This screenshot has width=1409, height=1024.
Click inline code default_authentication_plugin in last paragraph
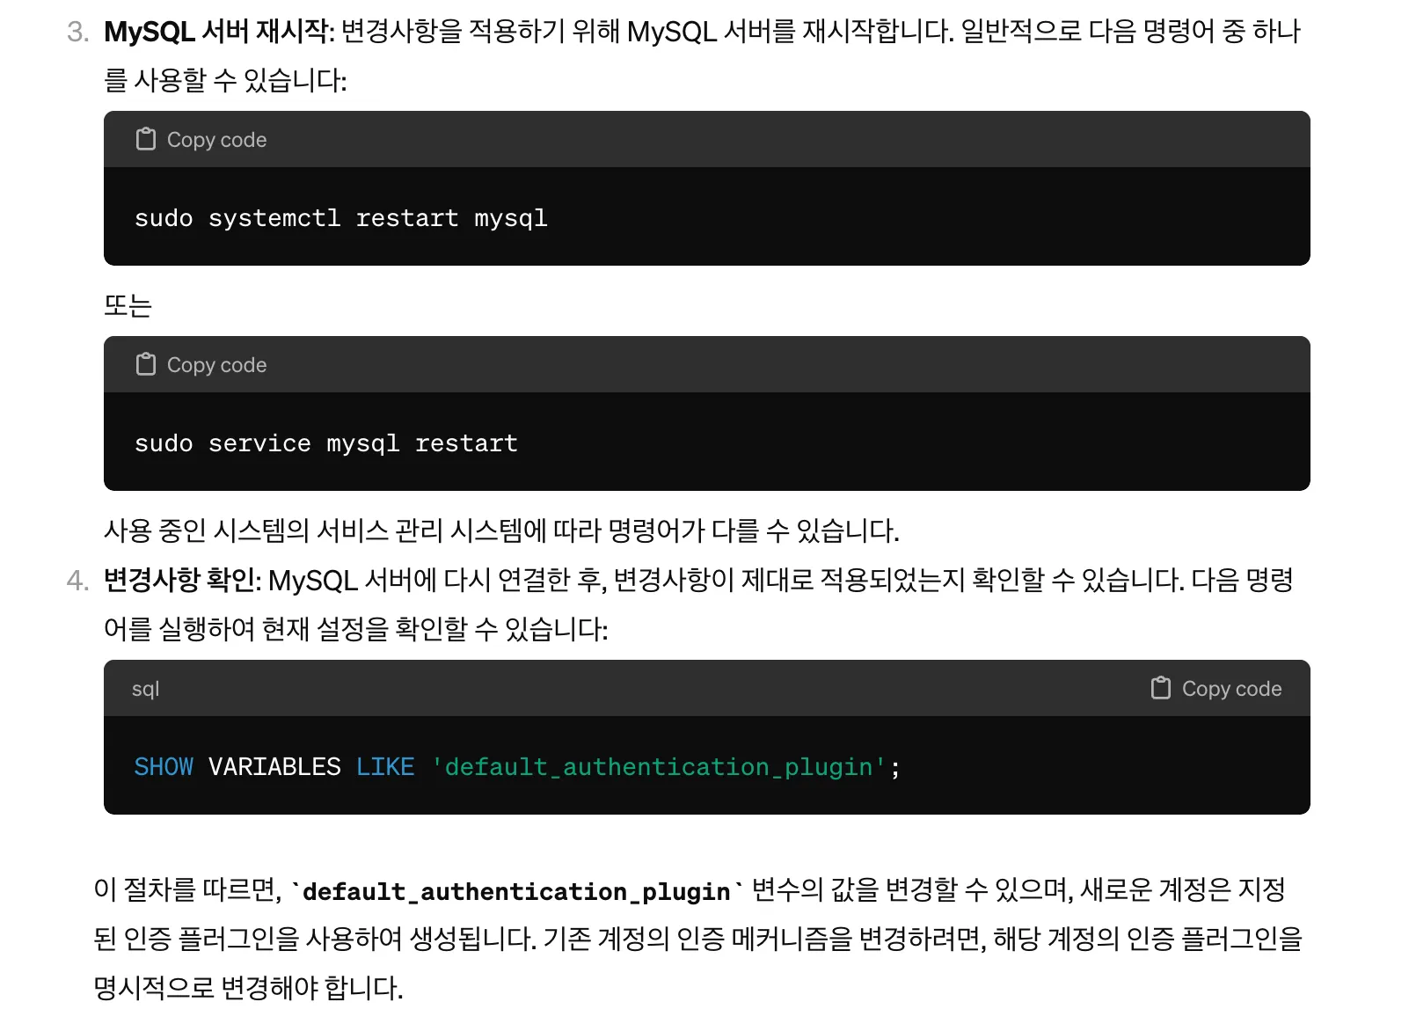click(x=516, y=891)
